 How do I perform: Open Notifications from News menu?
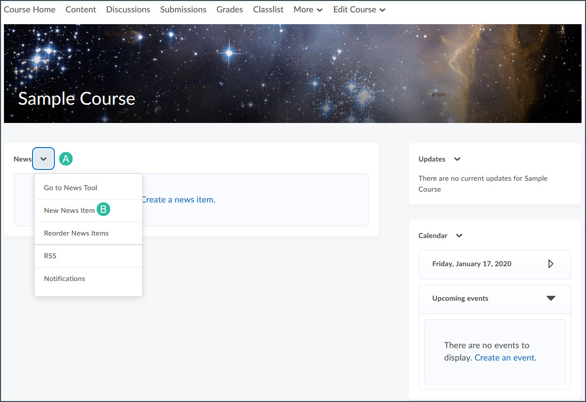coord(65,279)
